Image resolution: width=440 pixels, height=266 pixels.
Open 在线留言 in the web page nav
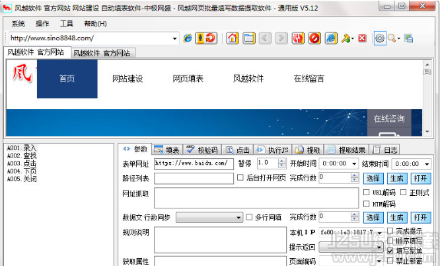point(309,79)
